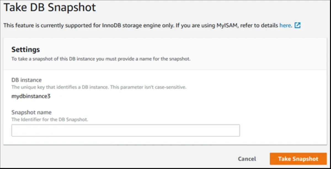Viewport: 331px width, 169px height.
Task: Follow the "here" MyISAM details link
Action: pos(285,26)
